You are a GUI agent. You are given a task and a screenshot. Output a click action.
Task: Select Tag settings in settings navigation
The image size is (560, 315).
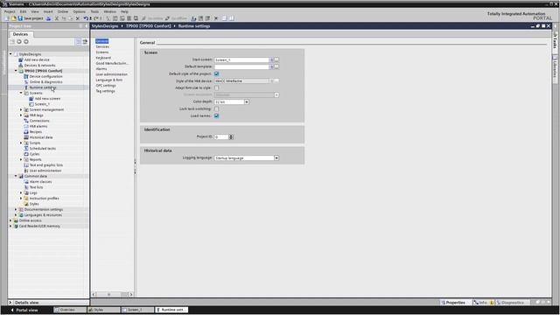105,91
